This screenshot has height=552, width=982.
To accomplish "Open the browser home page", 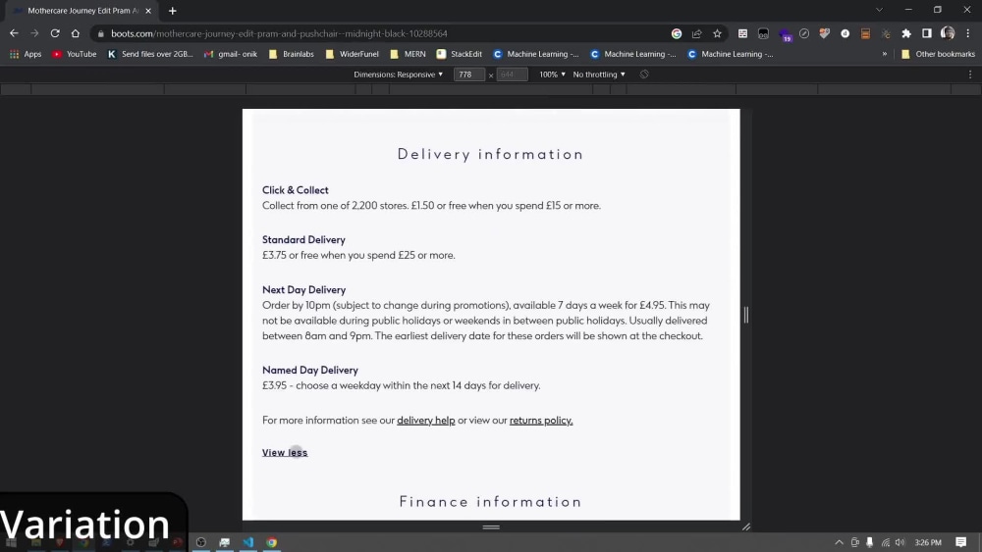I will point(76,33).
